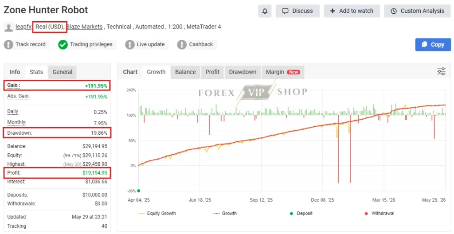Click the Monthly label
This screenshot has width=454, height=234.
click(16, 122)
